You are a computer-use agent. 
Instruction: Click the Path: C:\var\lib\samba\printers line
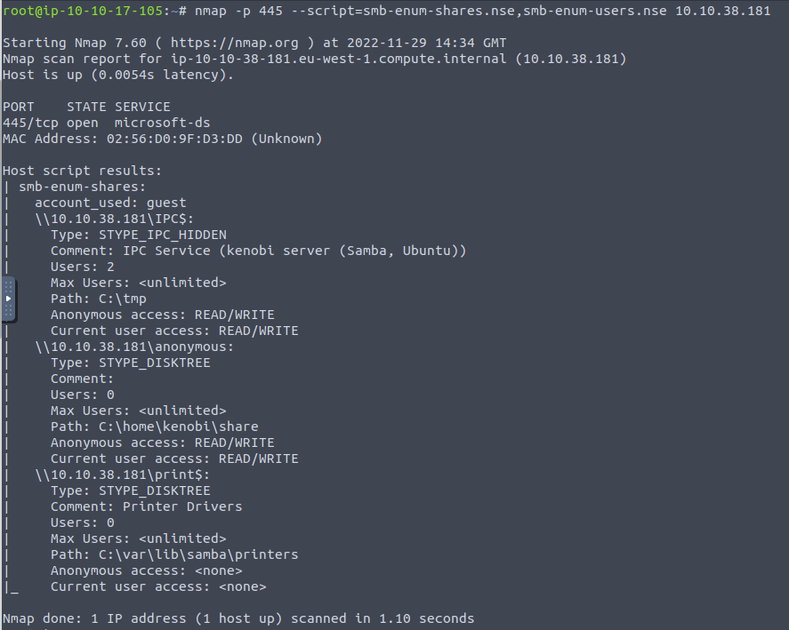[174, 555]
